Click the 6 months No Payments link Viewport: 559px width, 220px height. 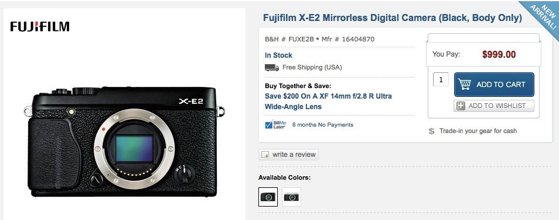tap(323, 125)
